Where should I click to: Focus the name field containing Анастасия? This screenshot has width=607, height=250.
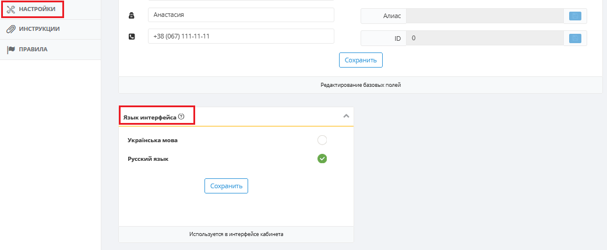(x=241, y=15)
